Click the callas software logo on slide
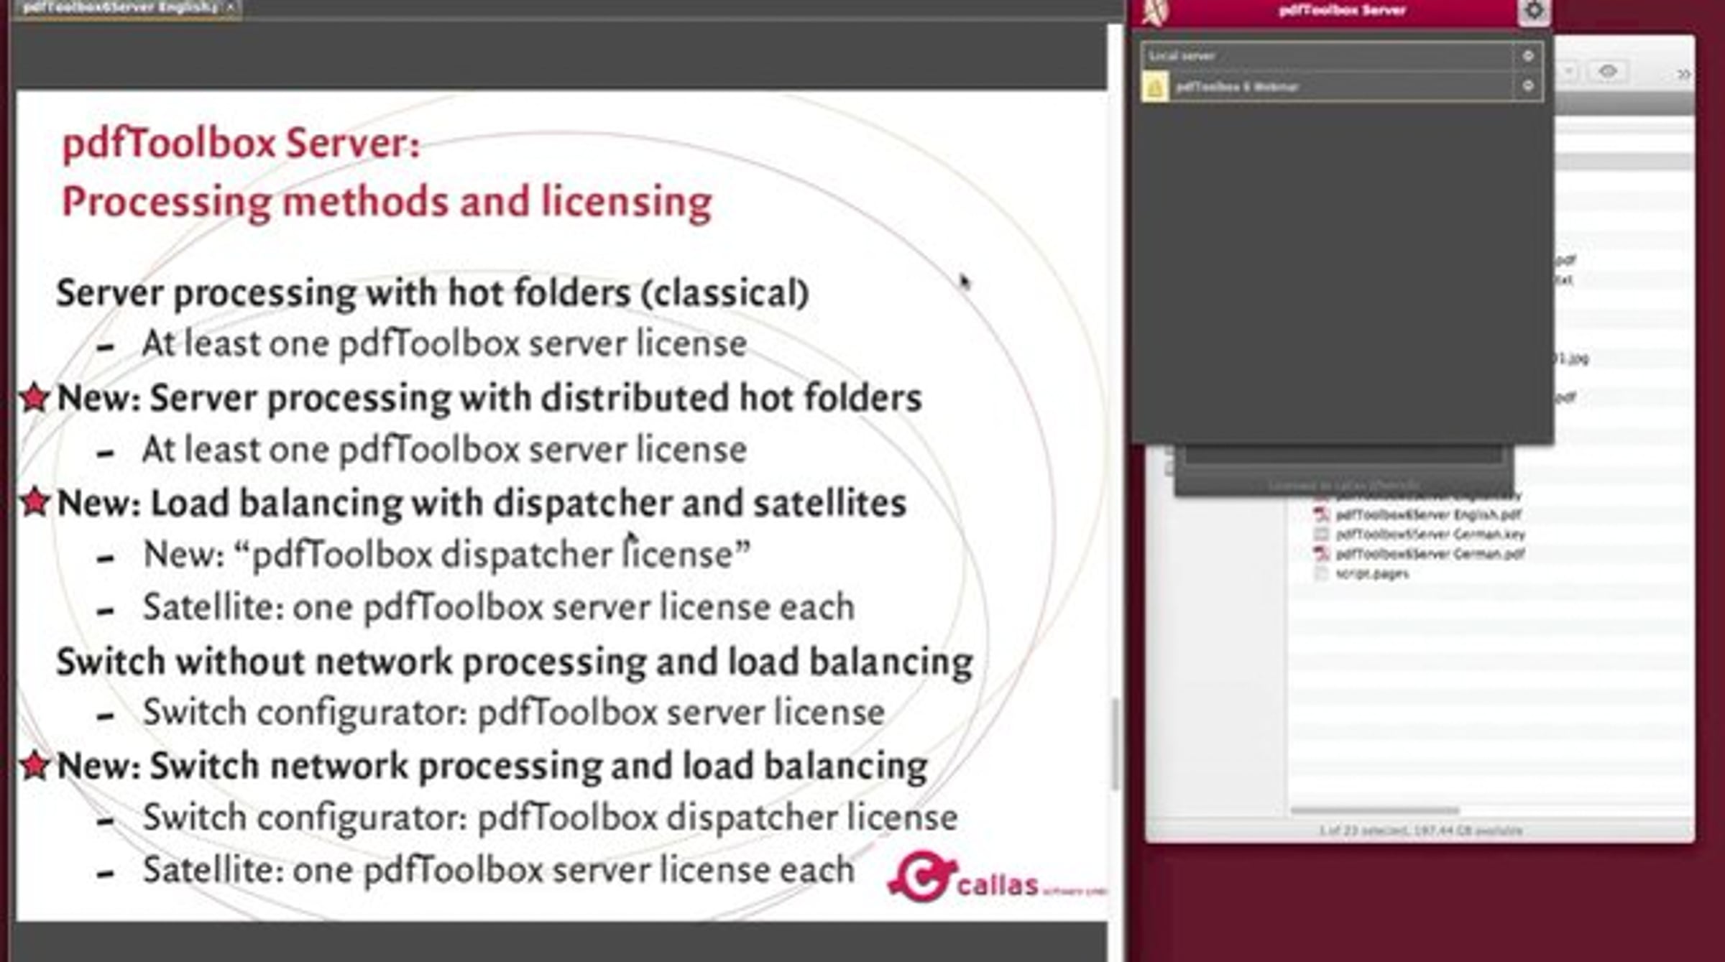Screen dimensions: 1725x962 pos(997,876)
